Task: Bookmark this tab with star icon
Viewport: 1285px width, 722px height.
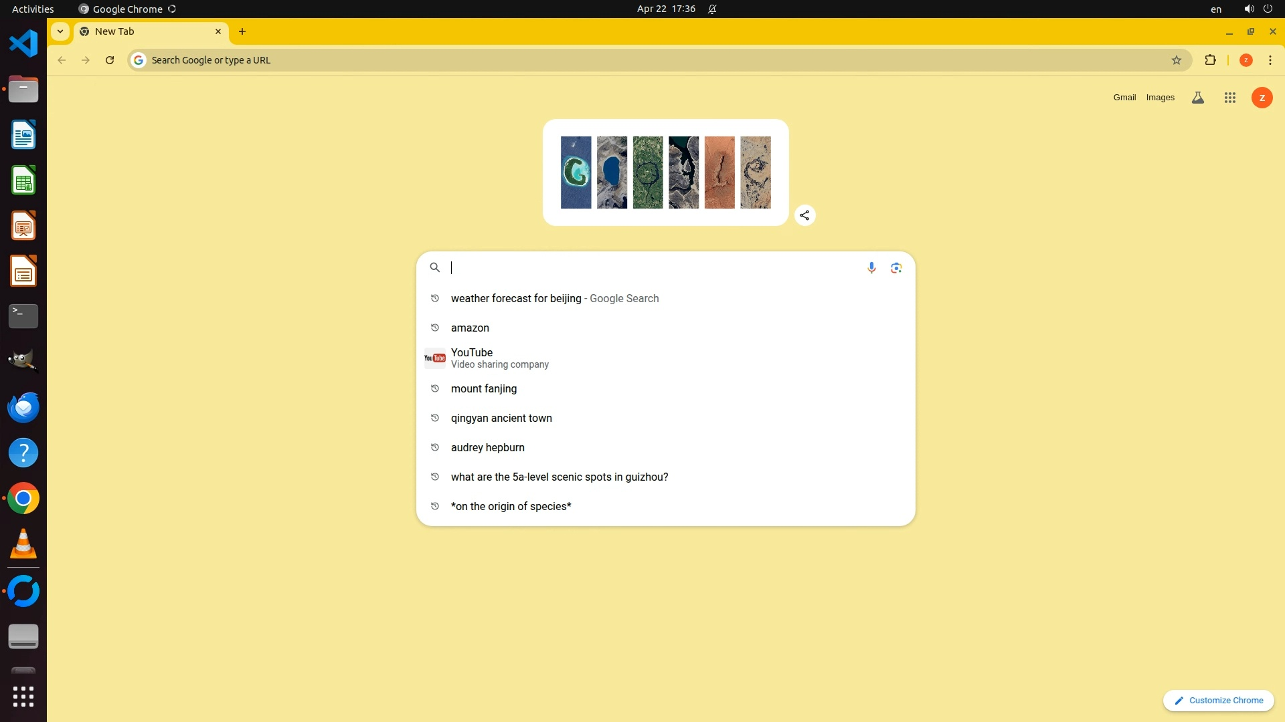Action: (x=1177, y=60)
